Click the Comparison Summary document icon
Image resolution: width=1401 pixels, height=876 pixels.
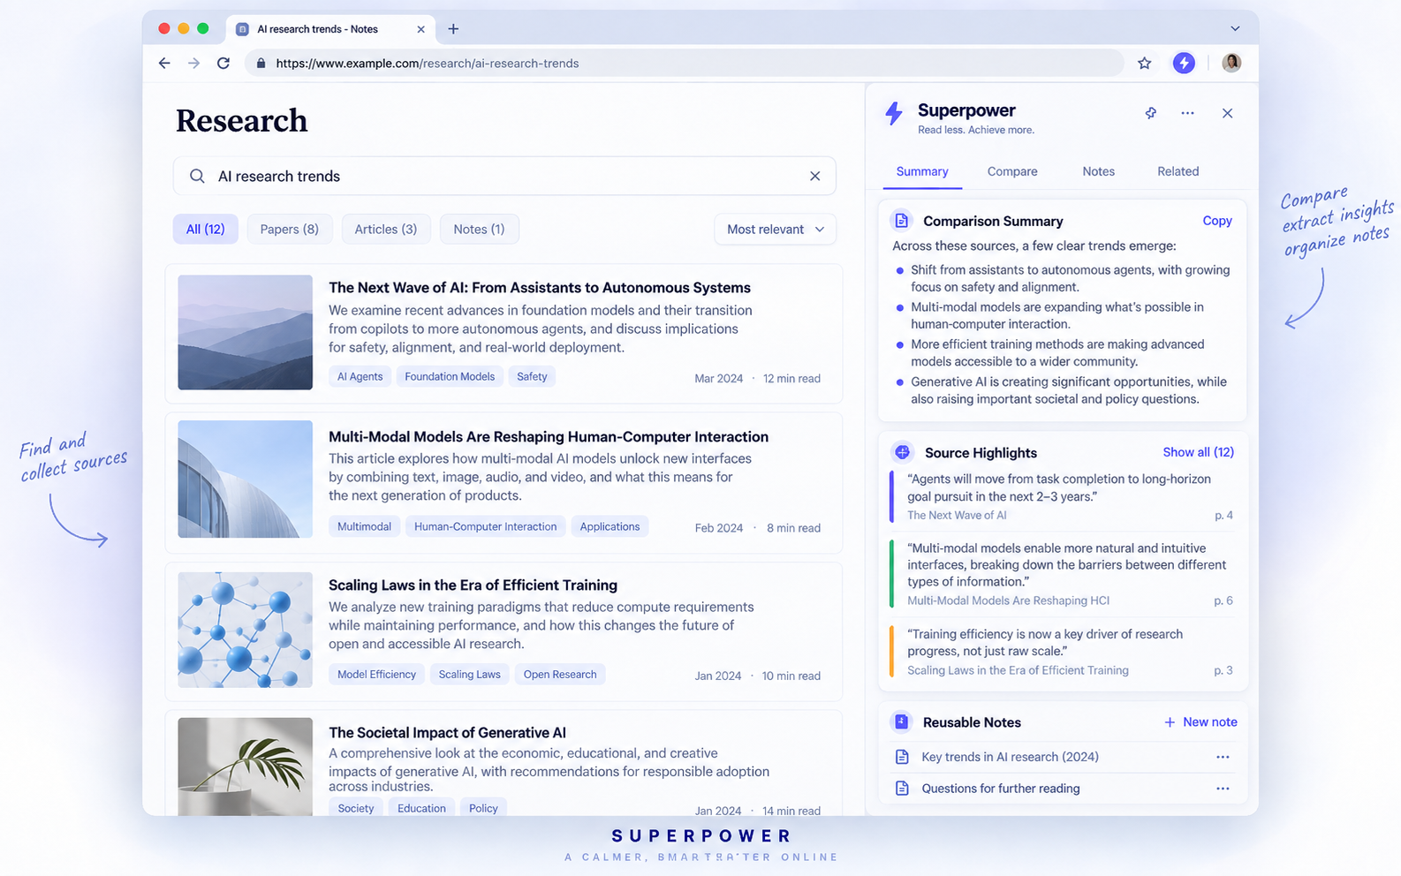[x=901, y=221]
